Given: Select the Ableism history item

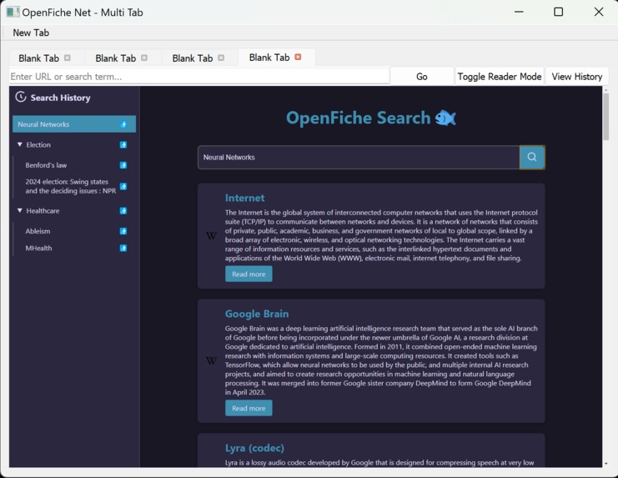Looking at the screenshot, I should [x=38, y=231].
